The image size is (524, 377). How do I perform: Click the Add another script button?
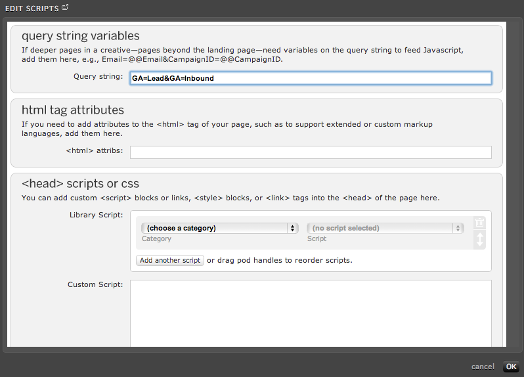[170, 260]
